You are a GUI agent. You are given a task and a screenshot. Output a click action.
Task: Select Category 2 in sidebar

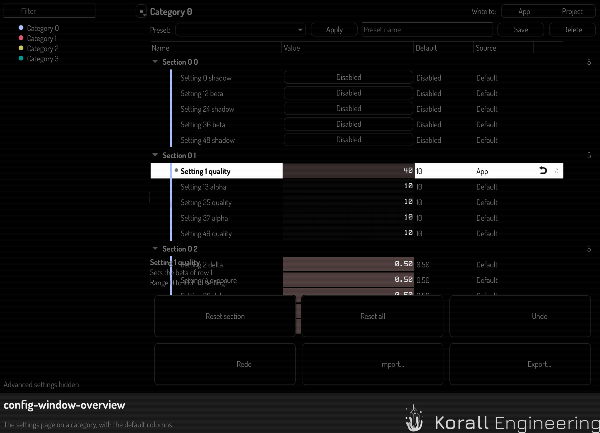[x=43, y=49]
